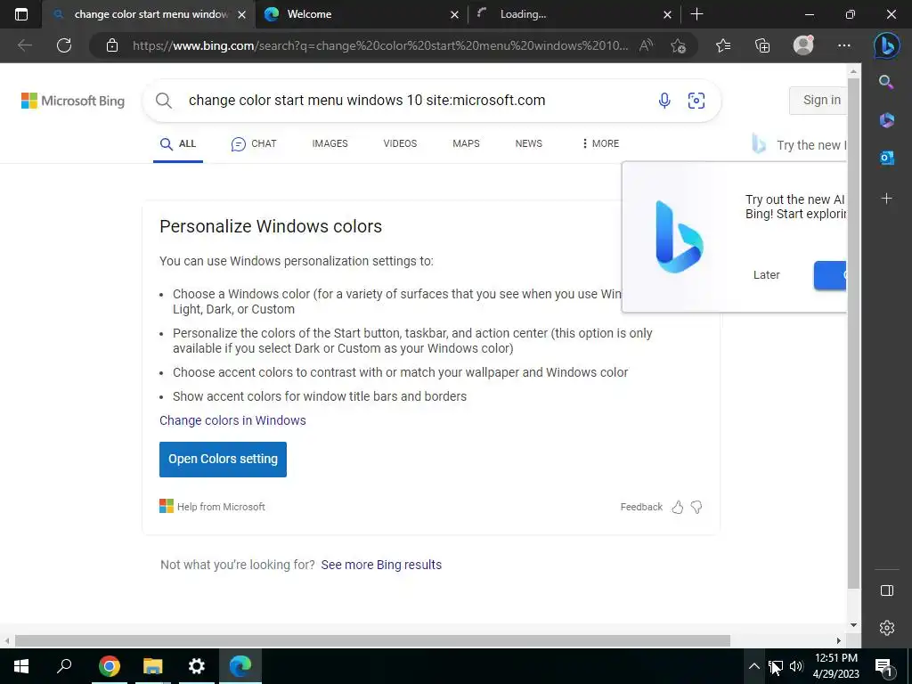Open Edge Settings and more ellipsis

coord(844,45)
